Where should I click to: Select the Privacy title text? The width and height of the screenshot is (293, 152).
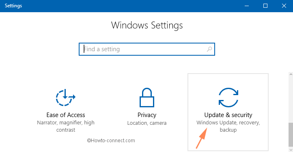(147, 115)
